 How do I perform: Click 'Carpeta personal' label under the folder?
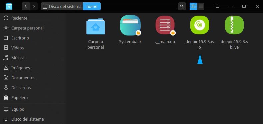pyautogui.click(x=96, y=44)
